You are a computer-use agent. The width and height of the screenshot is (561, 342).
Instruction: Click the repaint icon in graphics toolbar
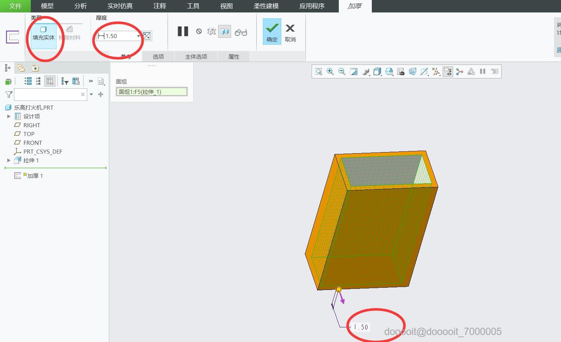[354, 71]
